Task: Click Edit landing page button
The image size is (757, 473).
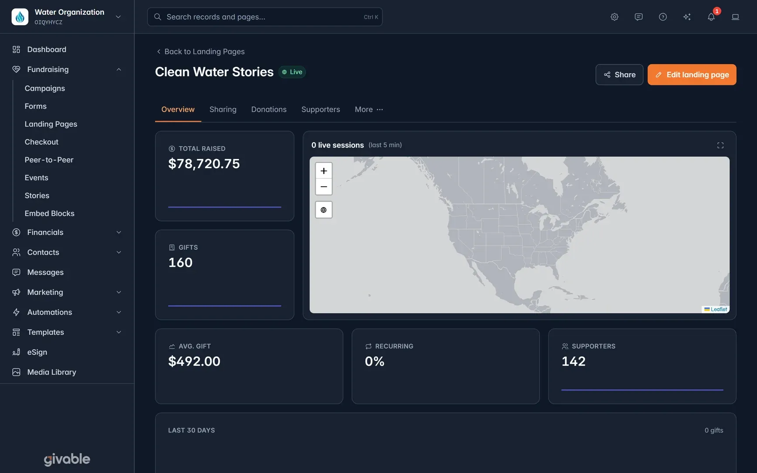Action: pos(692,74)
